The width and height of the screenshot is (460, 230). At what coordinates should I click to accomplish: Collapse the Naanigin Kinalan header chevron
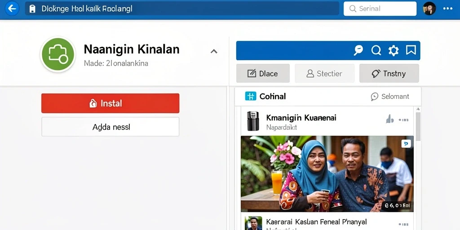point(214,51)
